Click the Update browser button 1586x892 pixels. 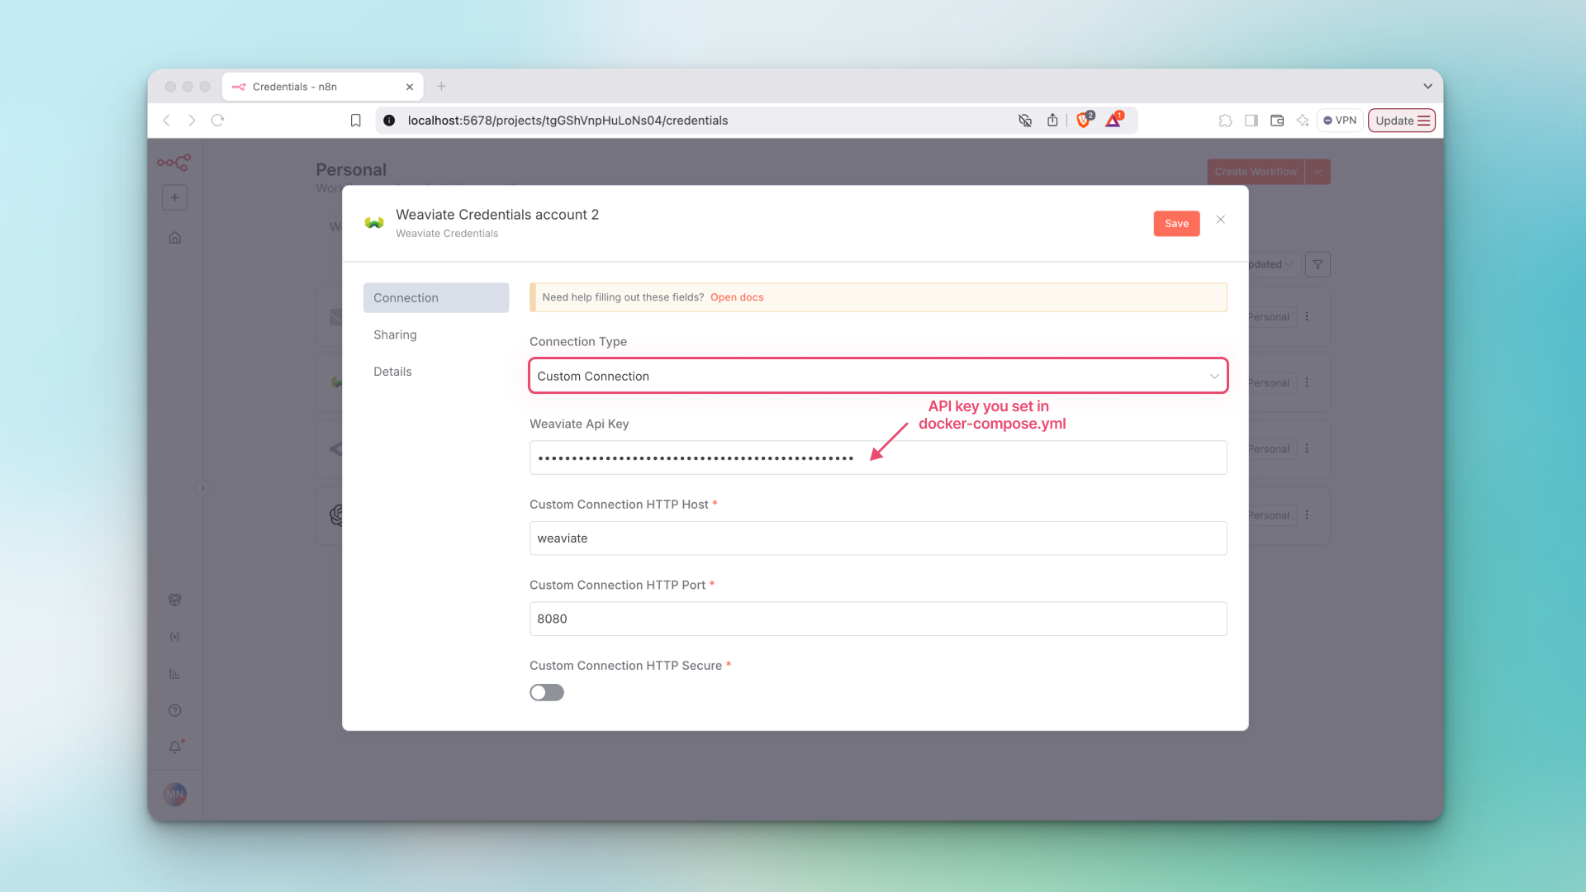(x=1402, y=121)
